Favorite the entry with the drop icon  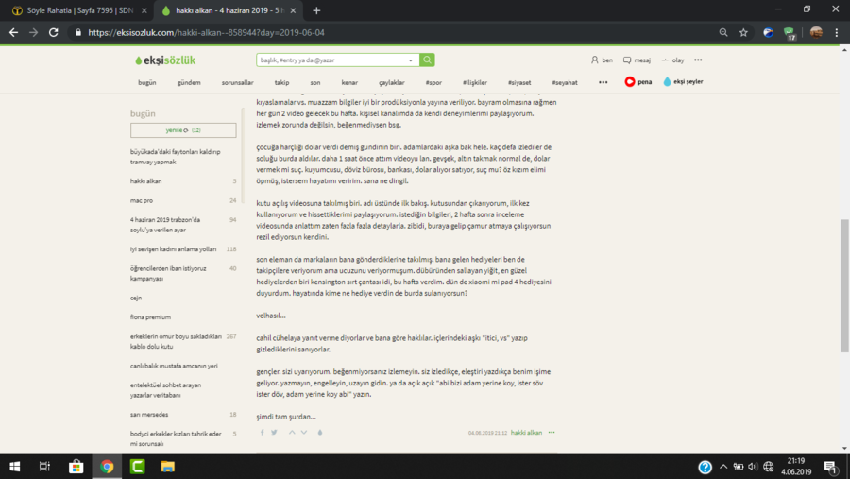[320, 433]
